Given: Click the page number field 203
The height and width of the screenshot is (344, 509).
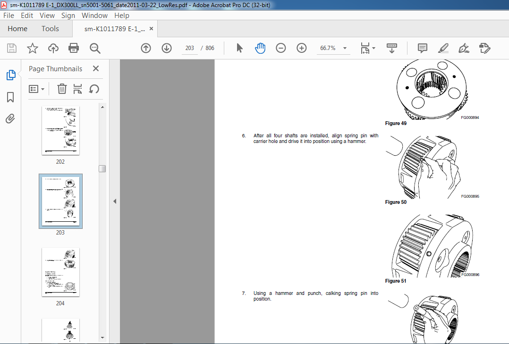Looking at the screenshot, I should (190, 48).
